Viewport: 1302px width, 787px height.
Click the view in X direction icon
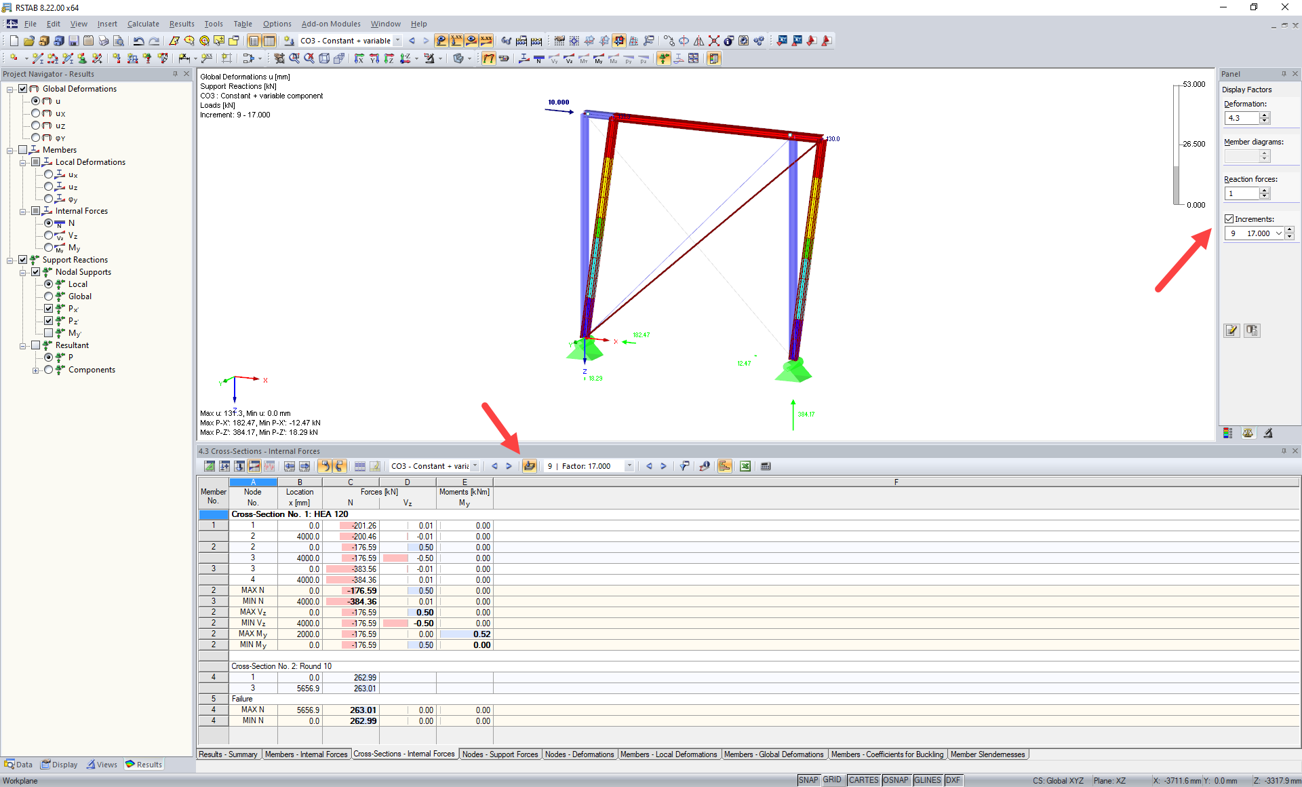click(x=359, y=58)
